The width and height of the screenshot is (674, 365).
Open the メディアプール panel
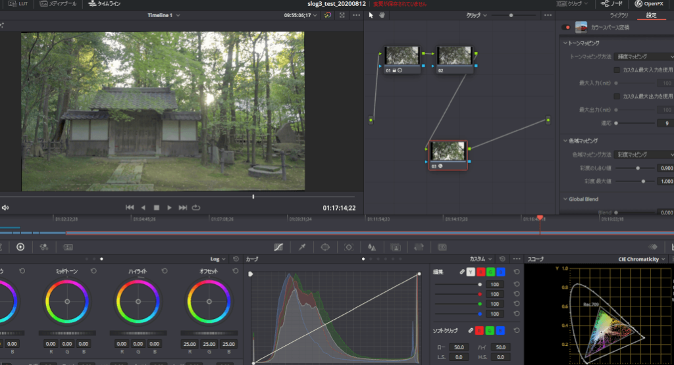coord(58,4)
